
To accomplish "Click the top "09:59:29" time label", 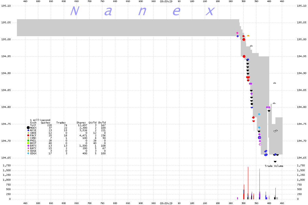I will (x=166, y=1).
